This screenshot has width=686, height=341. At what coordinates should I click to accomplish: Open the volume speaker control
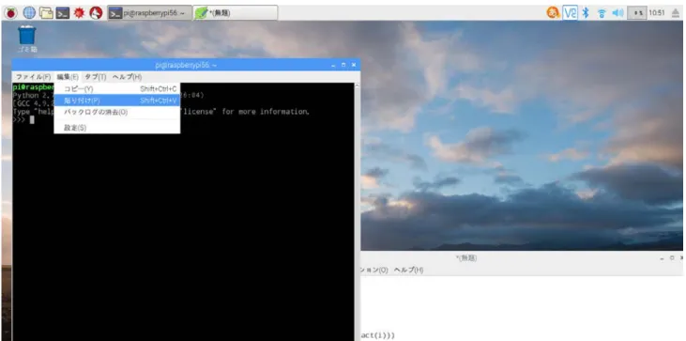pos(617,13)
